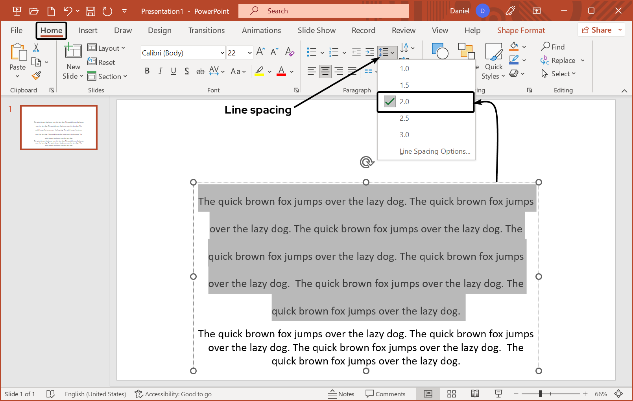Choose line spacing 3.0 option
Viewport: 633px width, 401px height.
tap(404, 134)
